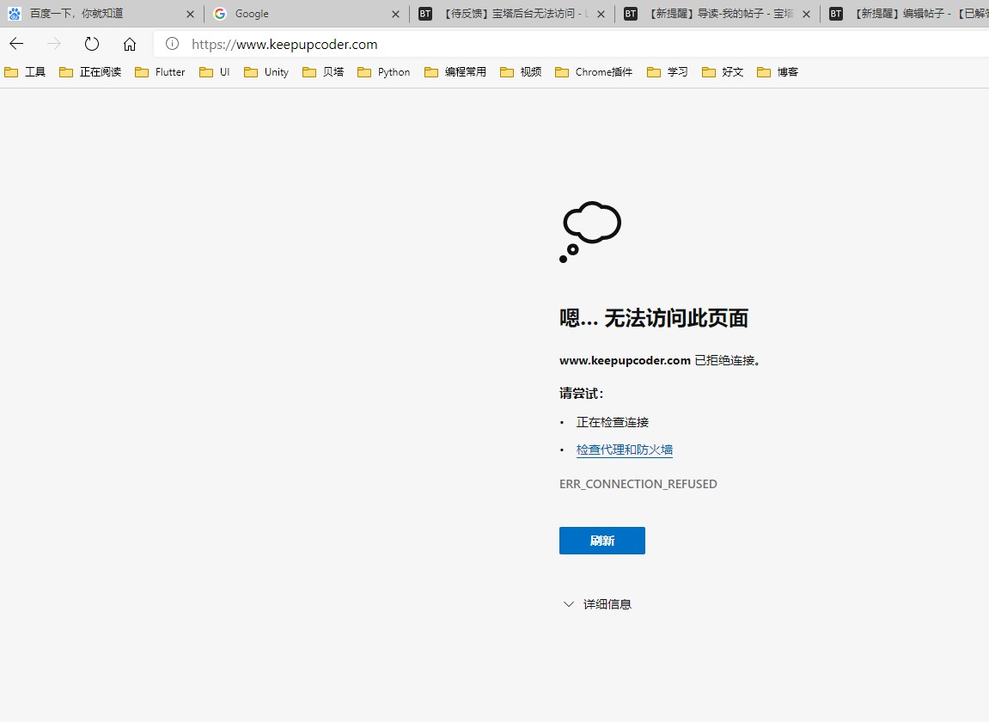Viewport: 989px width, 722px height.
Task: Open the Chrome插件 bookmarks folder
Action: (594, 72)
